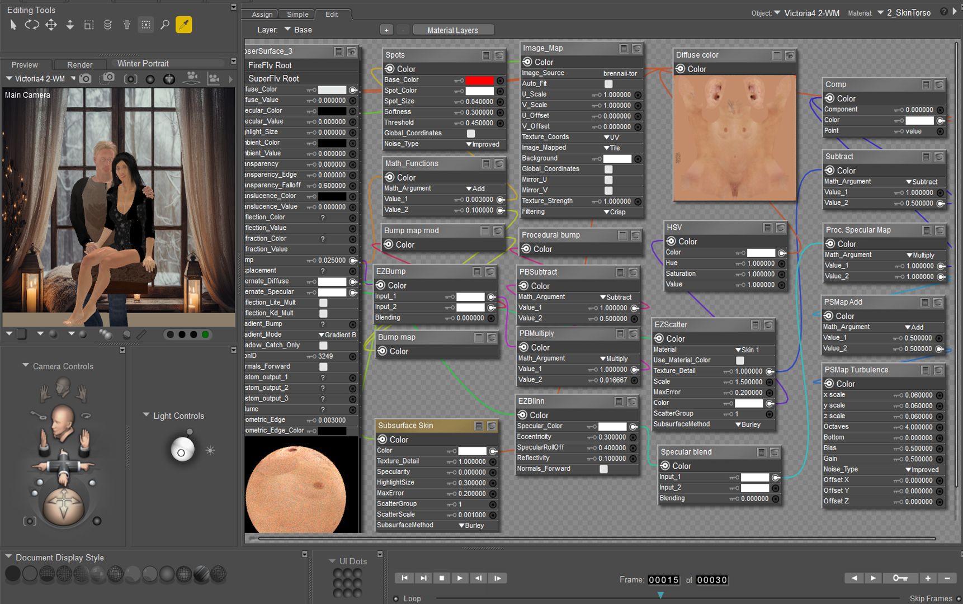Enable Mirror_V in Image_Map node
This screenshot has height=604, width=963.
608,191
